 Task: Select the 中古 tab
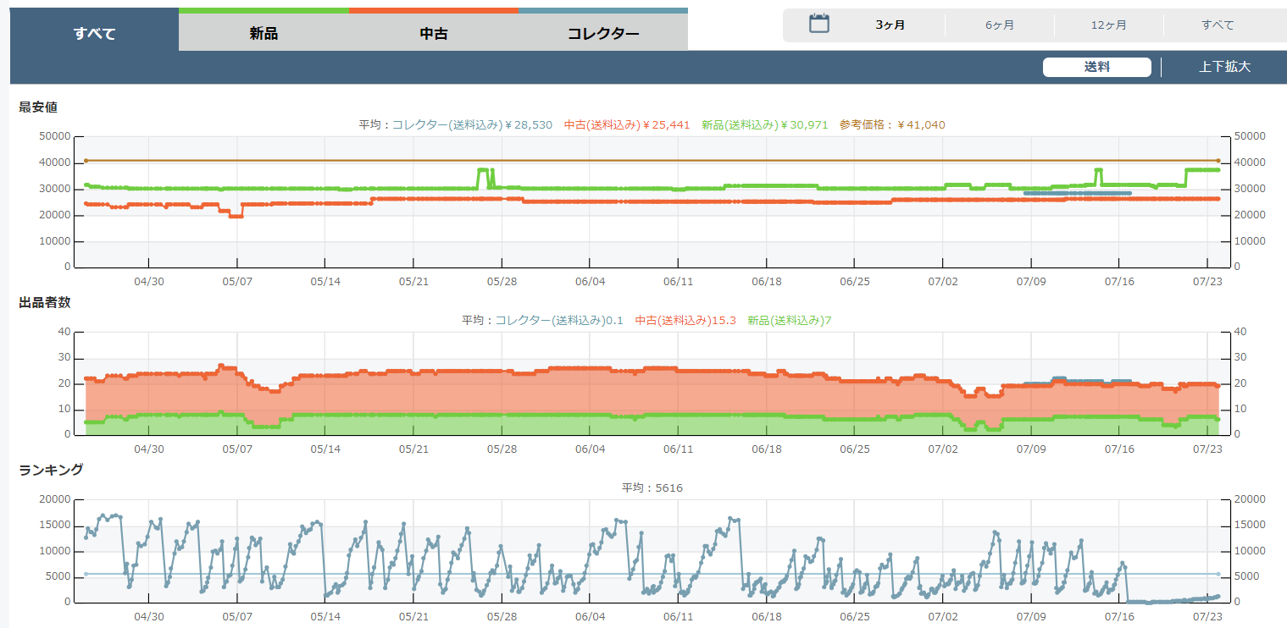pyautogui.click(x=433, y=34)
